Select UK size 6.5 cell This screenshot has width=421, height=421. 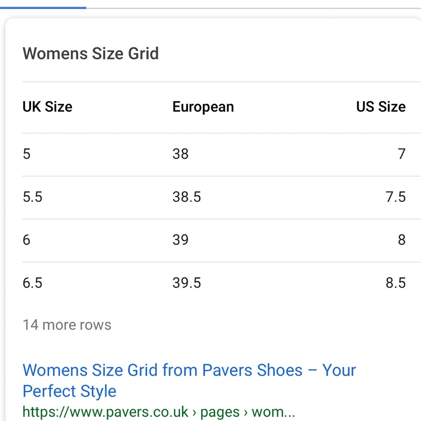pos(32,283)
